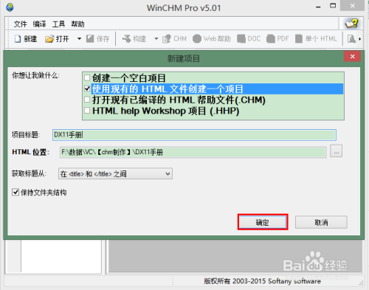The height and width of the screenshot is (290, 369).
Task: Open the 编译 menu
Action: [40, 24]
